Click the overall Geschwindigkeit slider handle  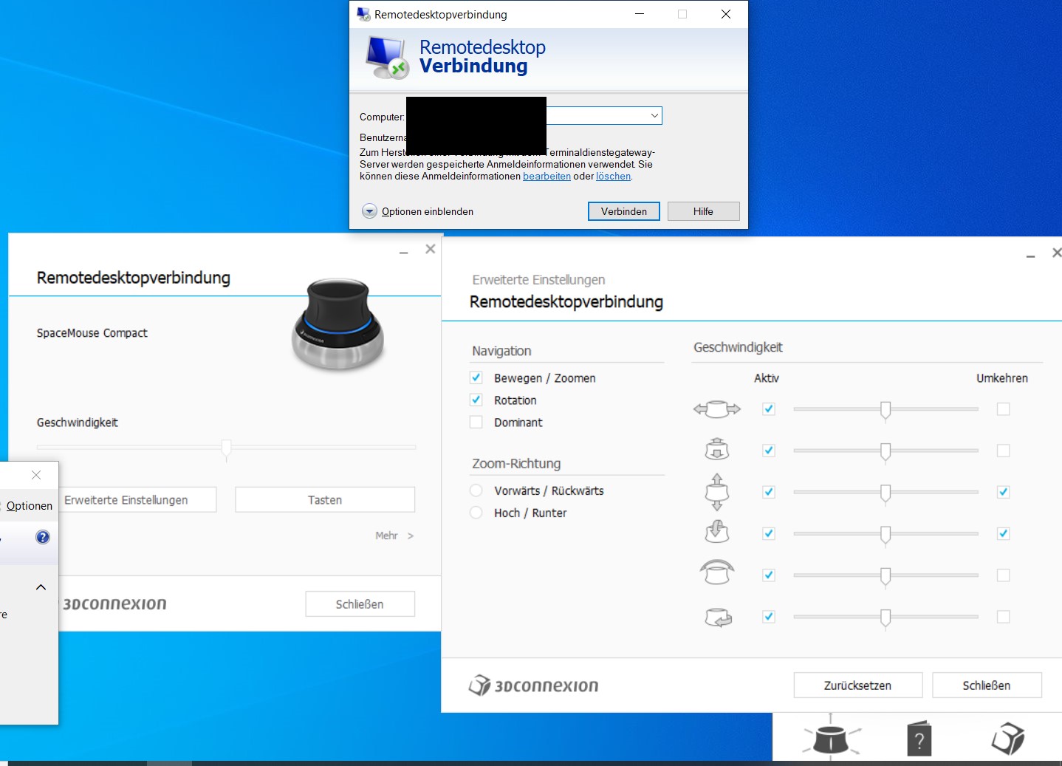click(227, 449)
